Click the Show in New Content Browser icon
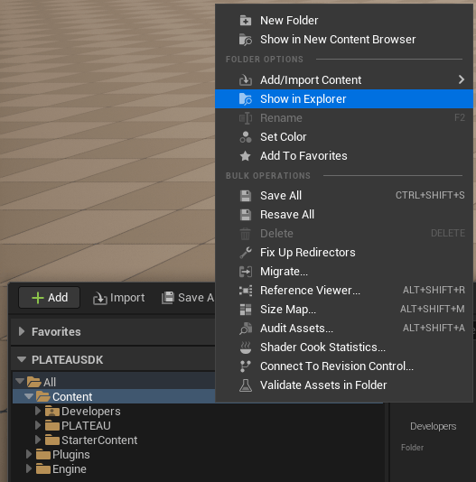The width and height of the screenshot is (476, 482). (x=246, y=40)
